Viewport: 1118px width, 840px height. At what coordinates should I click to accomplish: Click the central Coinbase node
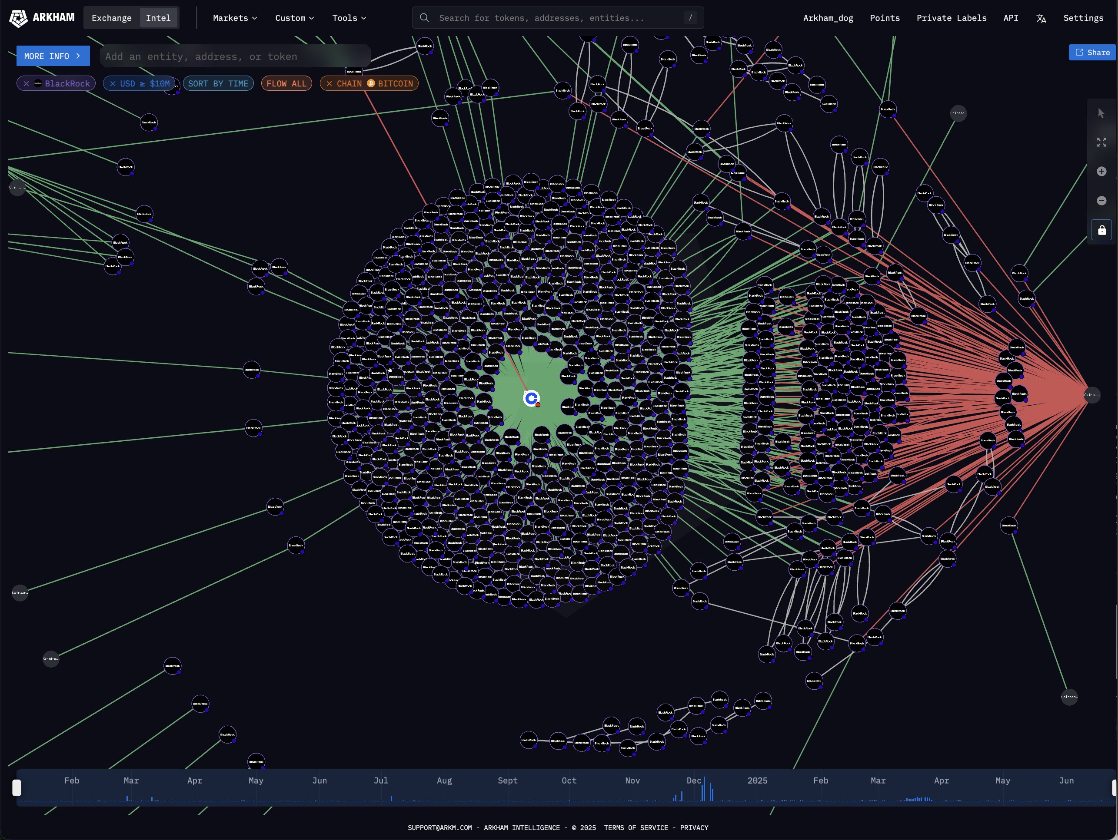pyautogui.click(x=531, y=399)
